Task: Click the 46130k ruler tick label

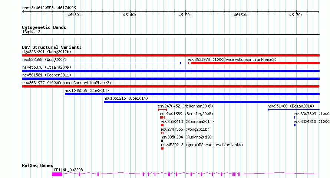Action: [74, 15]
